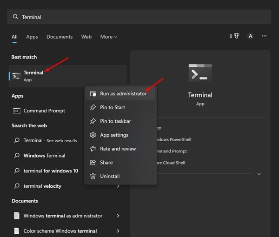Click the Command Prompt icon
Image resolution: width=279 pixels, height=237 pixels.
[17, 111]
